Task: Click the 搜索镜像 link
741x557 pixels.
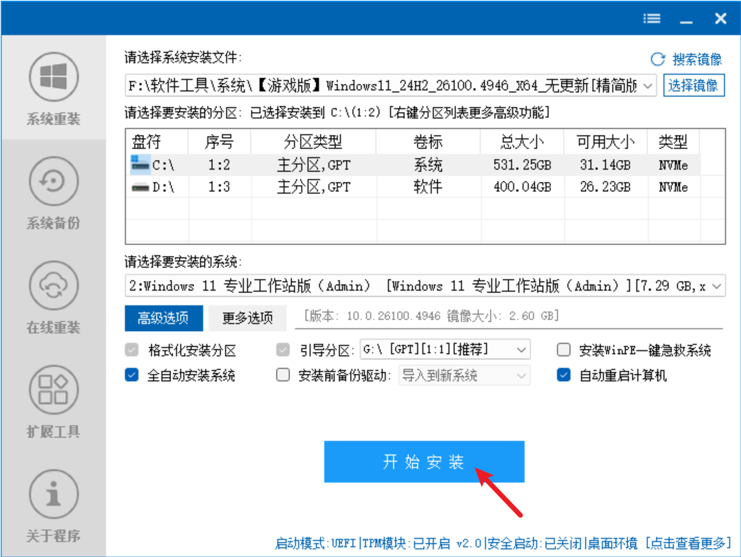Action: pos(697,59)
